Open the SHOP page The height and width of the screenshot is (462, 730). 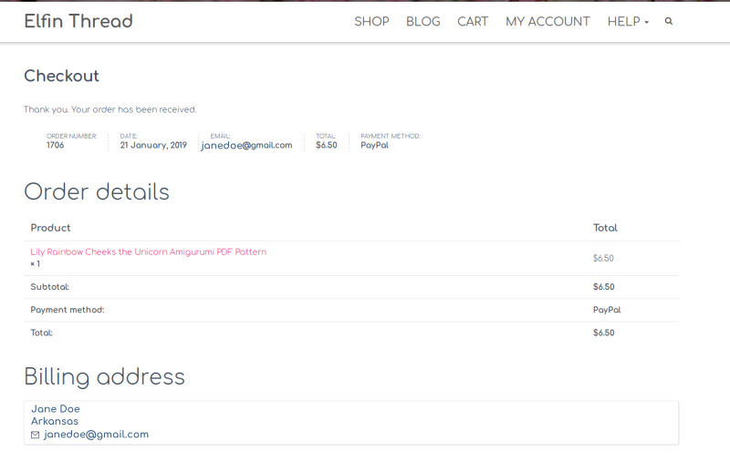coord(371,21)
